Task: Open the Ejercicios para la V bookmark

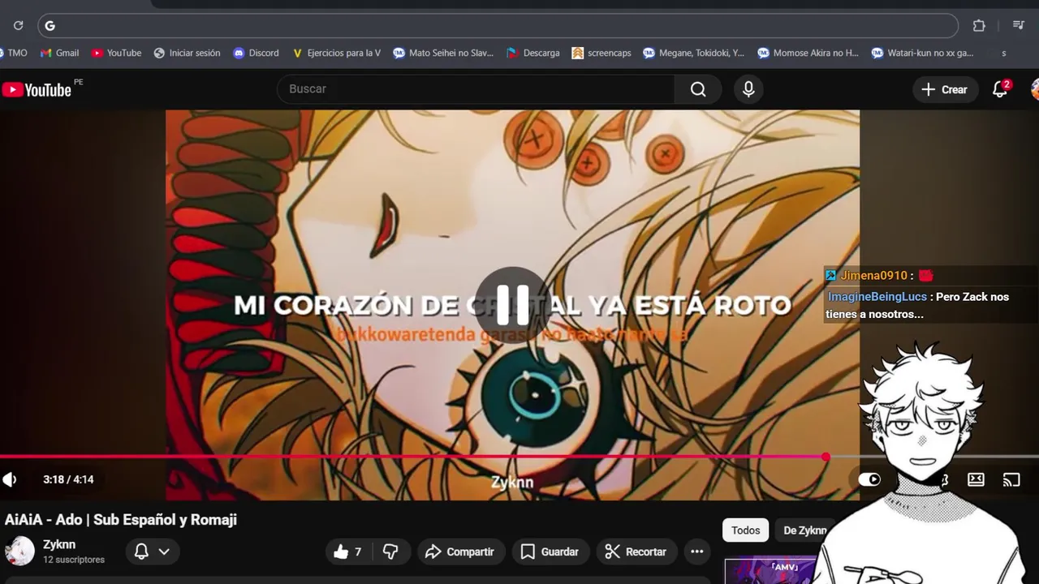Action: [x=336, y=53]
